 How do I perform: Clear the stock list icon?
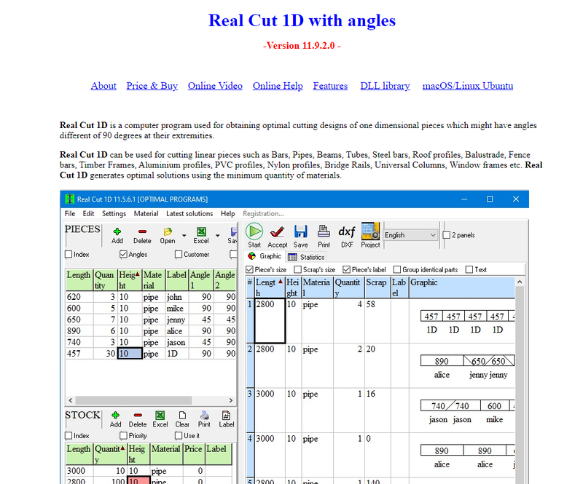[x=181, y=414]
